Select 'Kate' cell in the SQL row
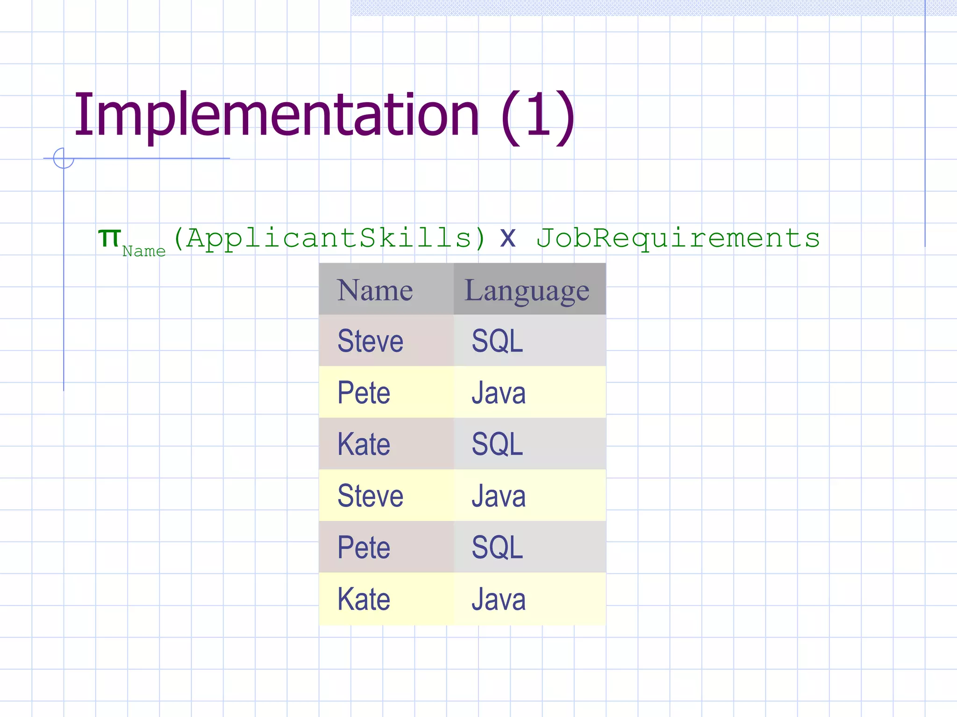This screenshot has height=717, width=957. click(386, 443)
